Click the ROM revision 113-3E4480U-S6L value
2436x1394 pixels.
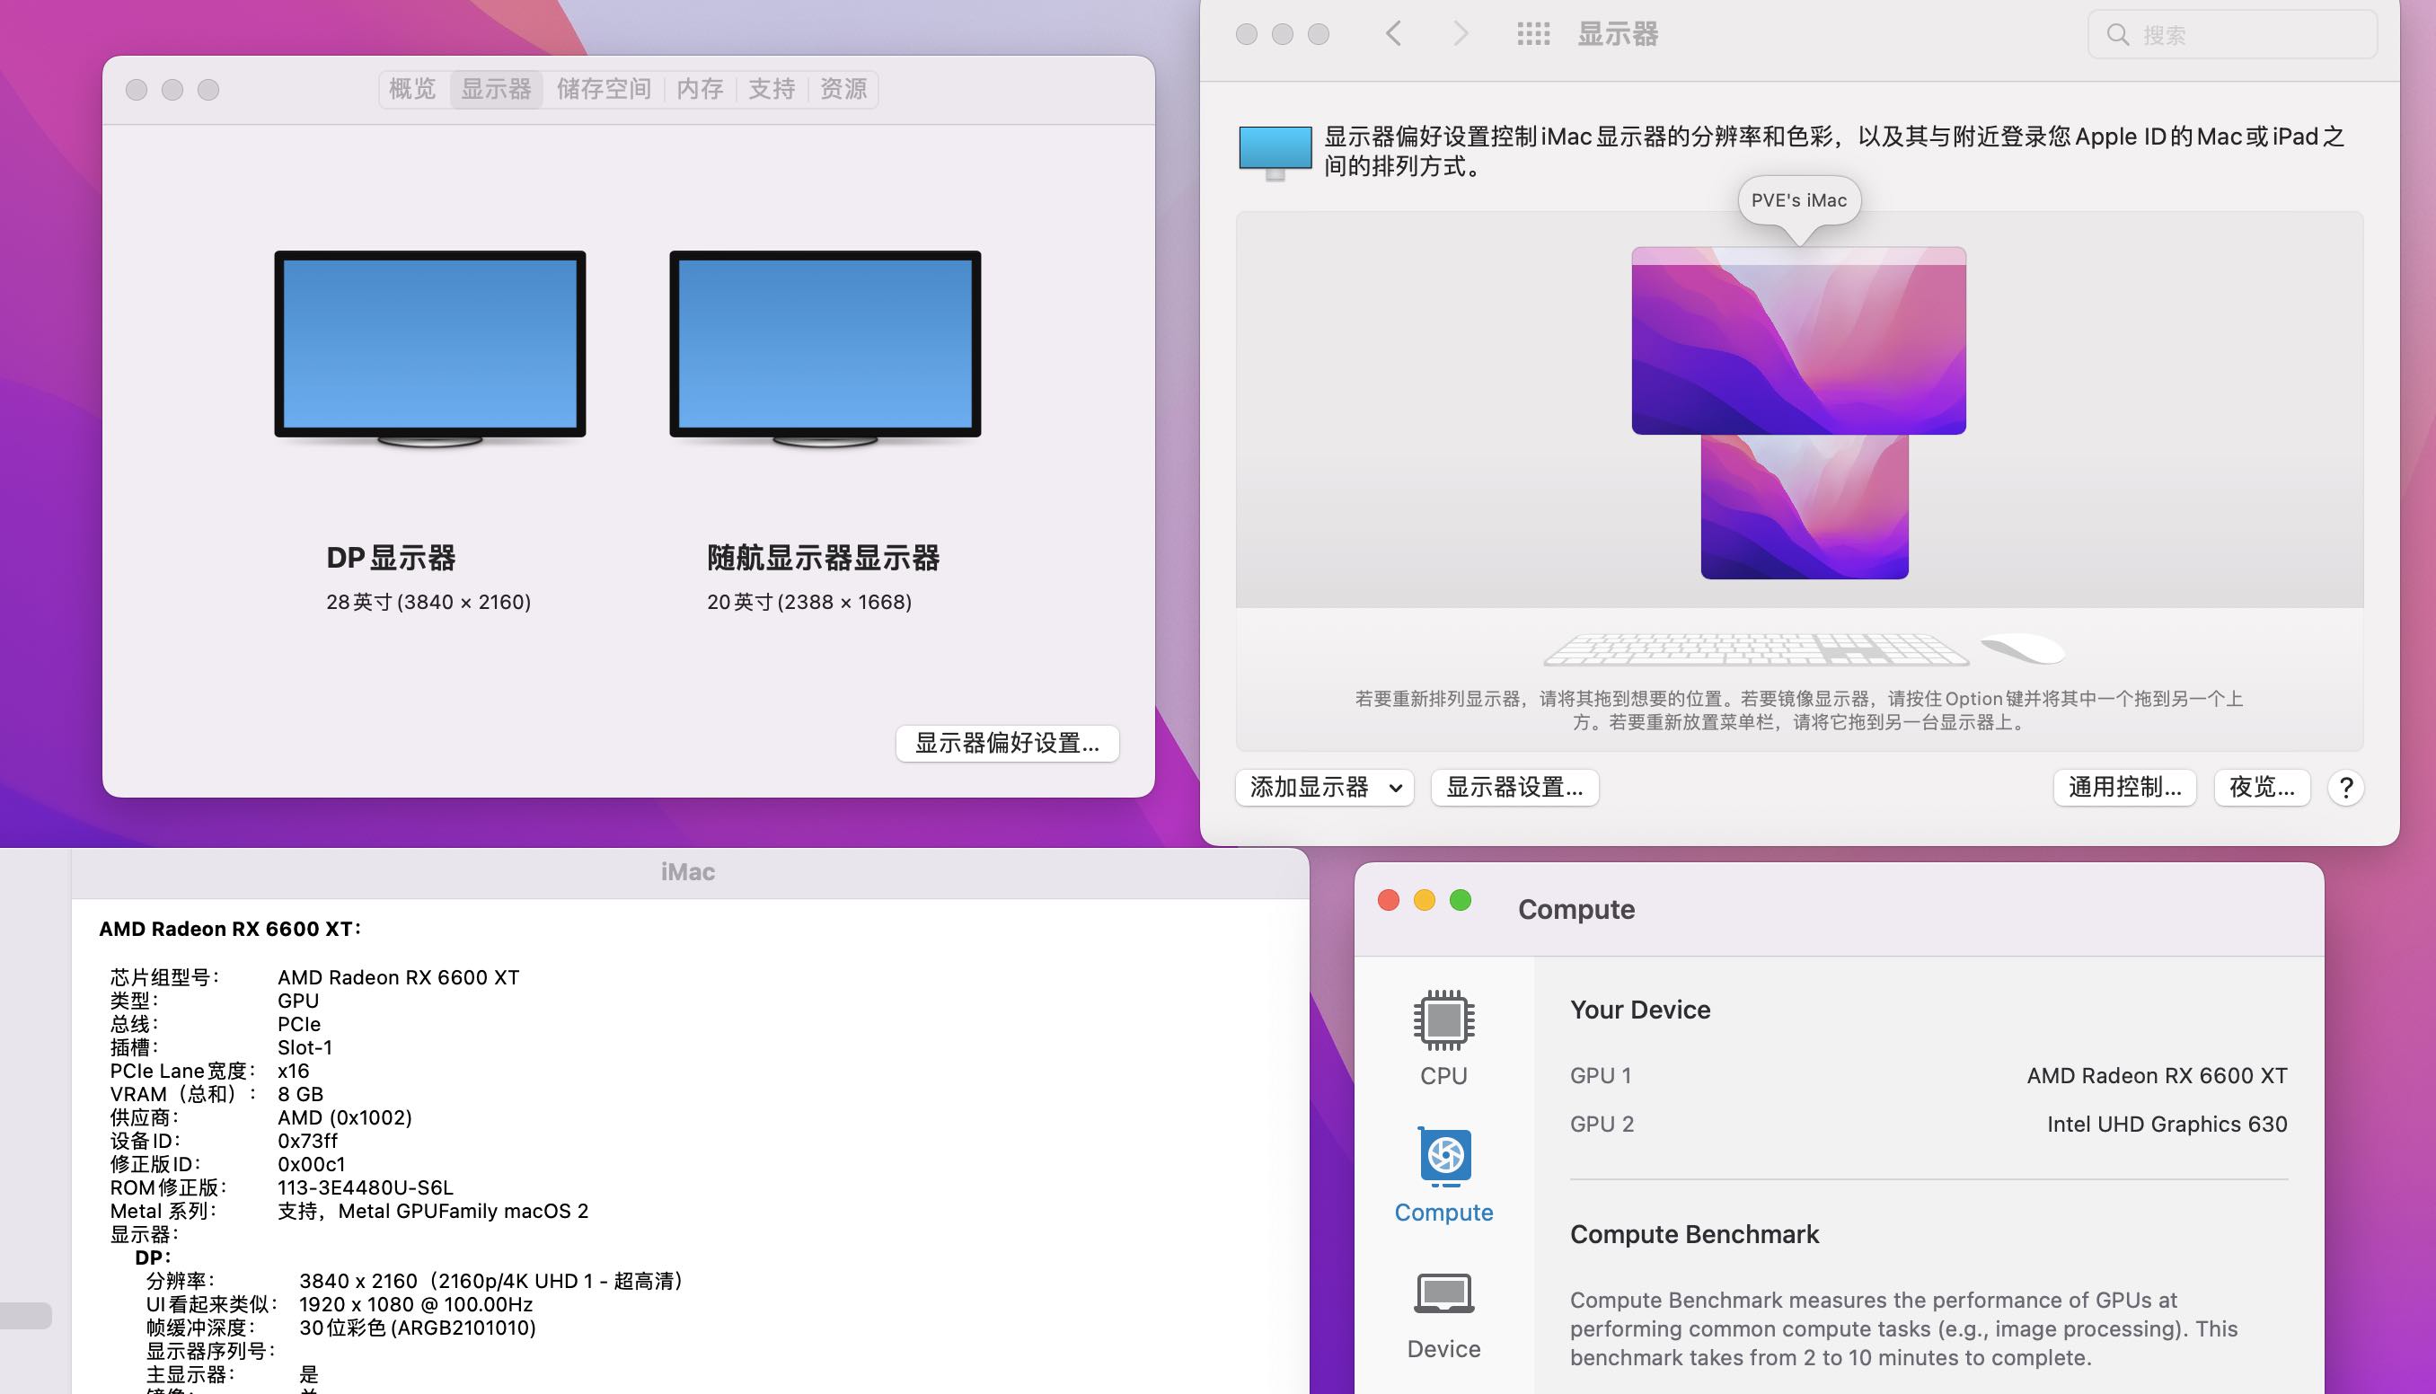(x=366, y=1188)
